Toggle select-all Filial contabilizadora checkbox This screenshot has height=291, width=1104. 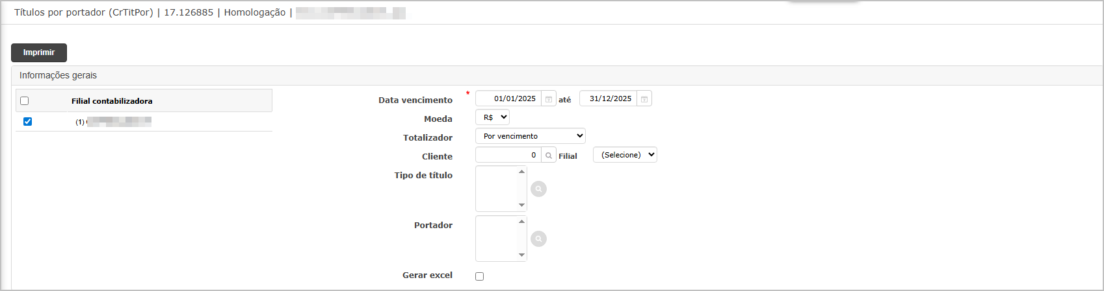click(x=25, y=101)
